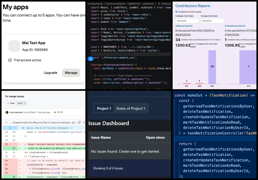The width and height of the screenshot is (258, 180).
Task: Go to the Next commit
Action: coord(21,103)
